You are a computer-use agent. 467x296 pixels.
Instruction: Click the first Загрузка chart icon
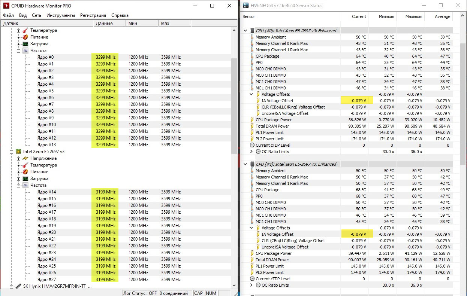pyautogui.click(x=25, y=44)
